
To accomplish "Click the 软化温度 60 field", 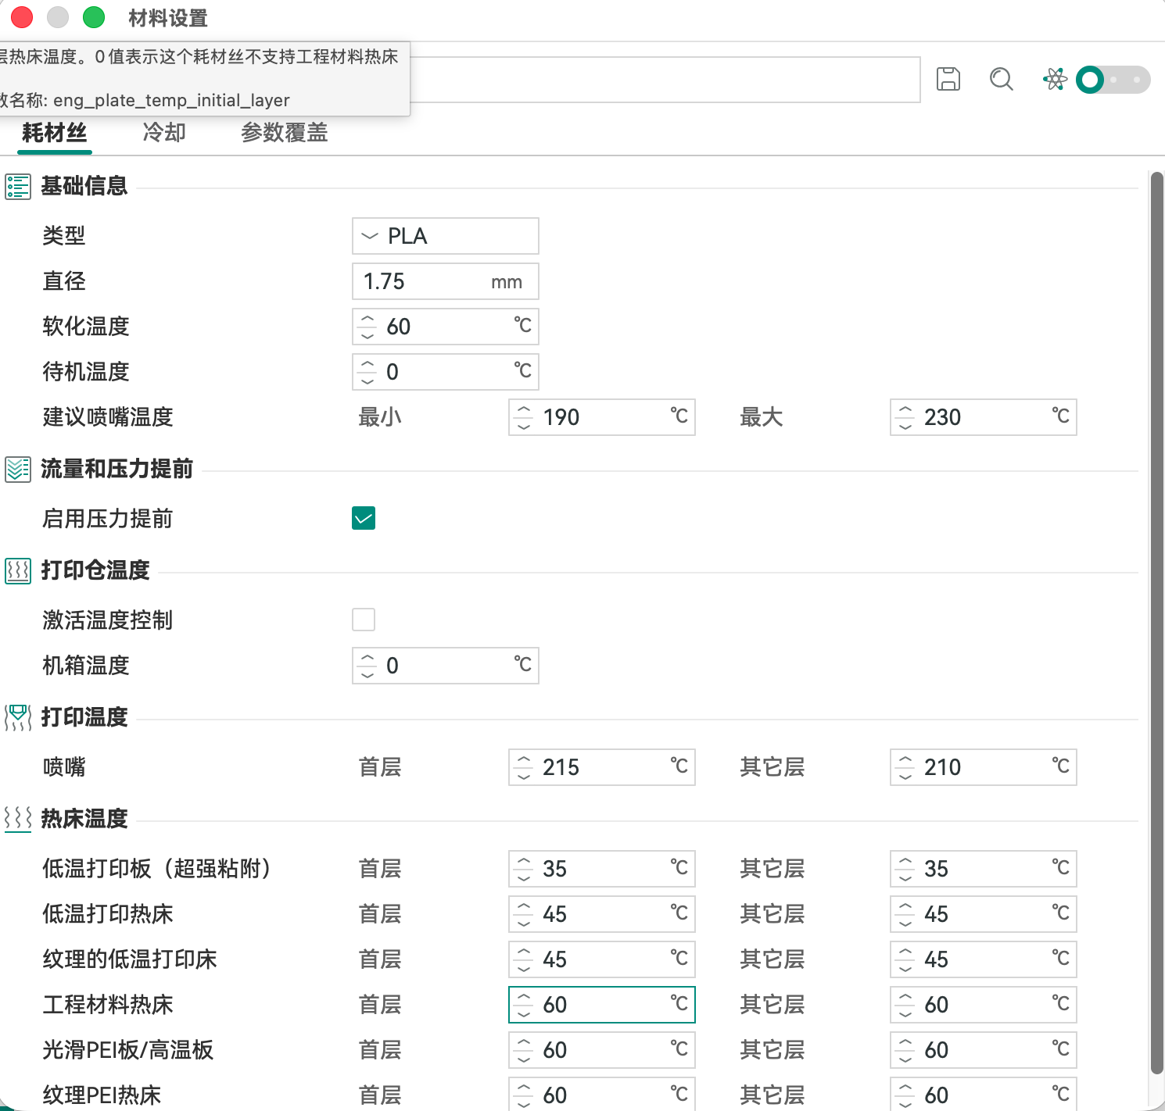I will pos(446,327).
